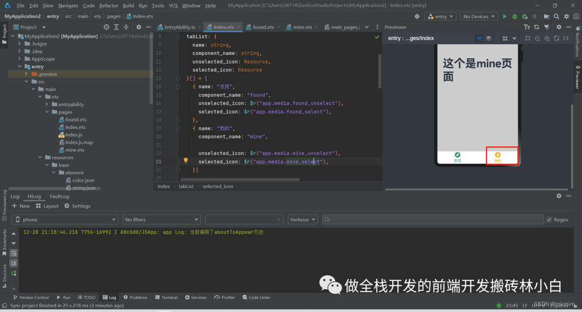Run the app with the green play icon
The image size is (582, 312).
pyautogui.click(x=504, y=16)
